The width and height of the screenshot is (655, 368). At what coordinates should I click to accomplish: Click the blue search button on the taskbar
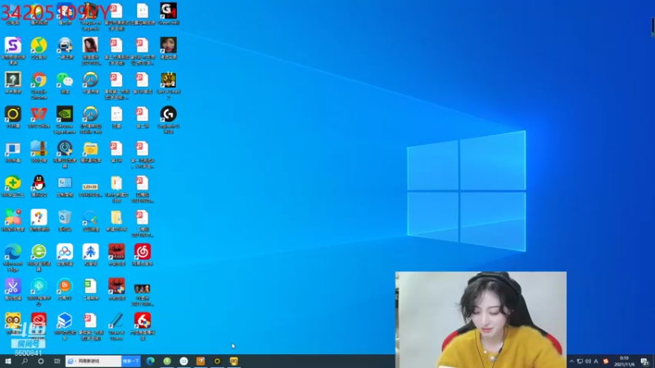(x=131, y=361)
